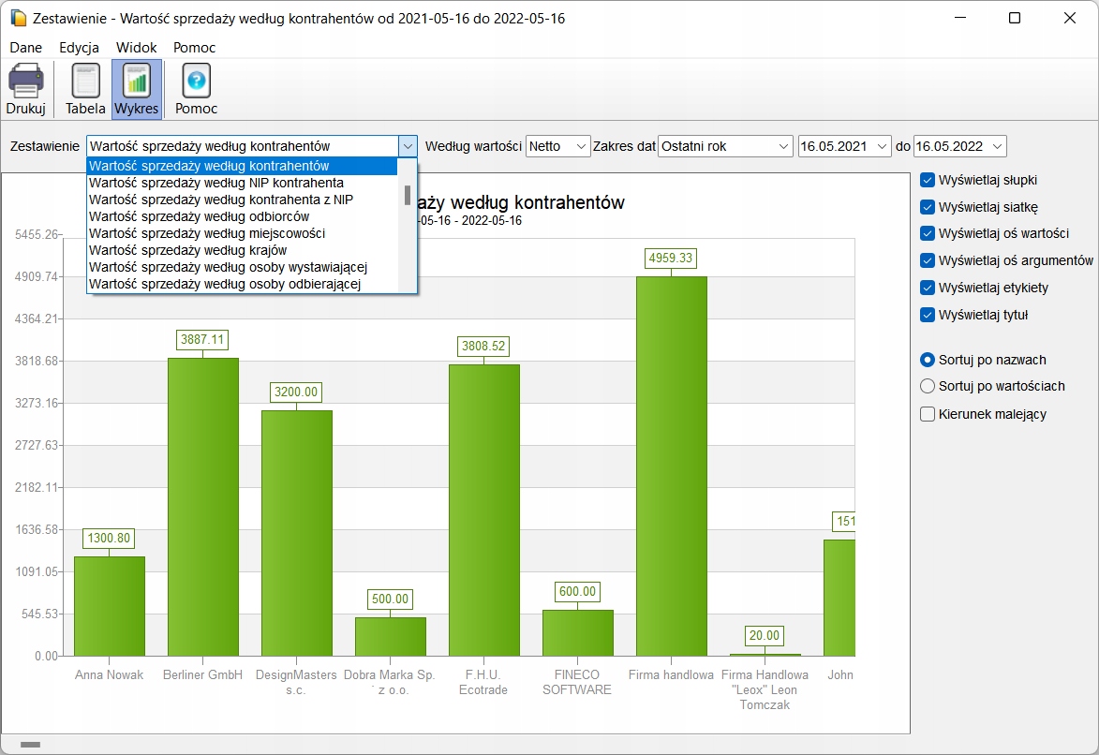The width and height of the screenshot is (1099, 755).
Task: Uncheck Wyświetlaj słupki checkbox
Action: (928, 180)
